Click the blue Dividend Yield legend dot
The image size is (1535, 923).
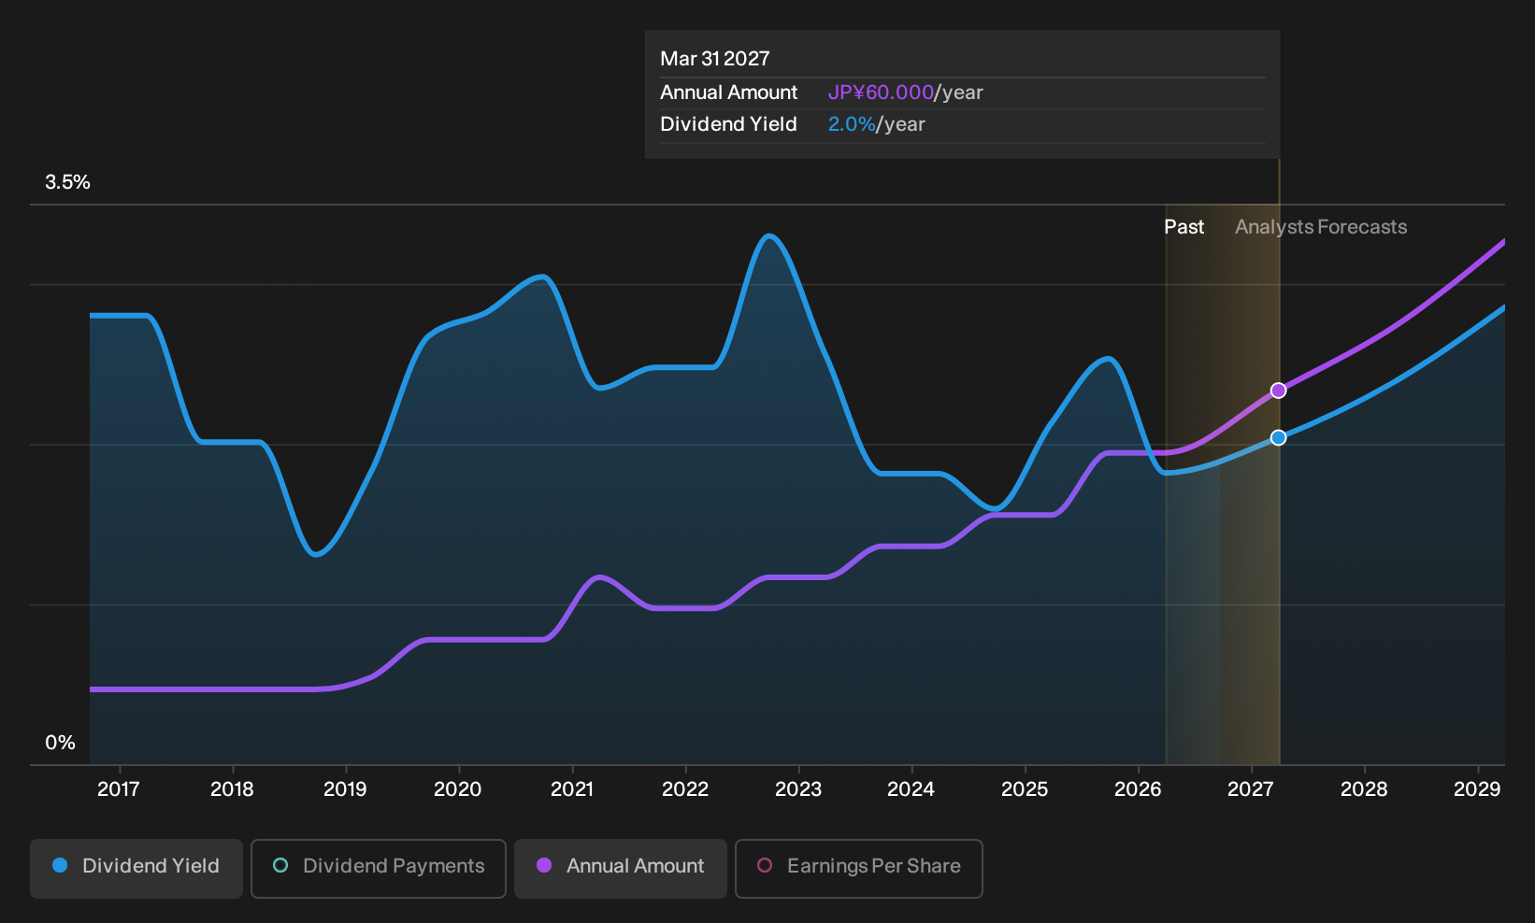pos(60,866)
